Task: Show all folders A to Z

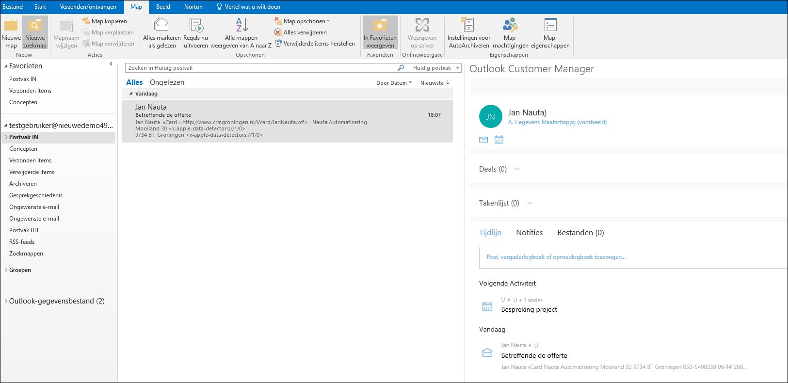Action: [x=241, y=33]
